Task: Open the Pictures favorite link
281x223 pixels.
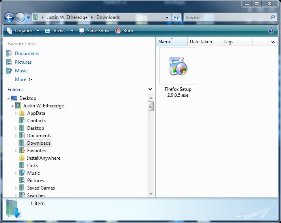Action: (23, 62)
